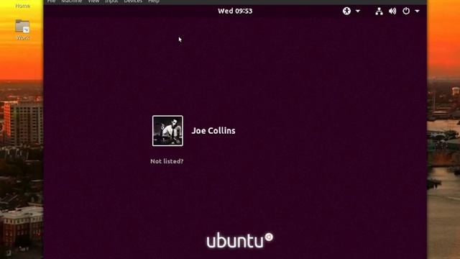
Task: Click the Wed 09:53 clock
Action: pyautogui.click(x=235, y=12)
